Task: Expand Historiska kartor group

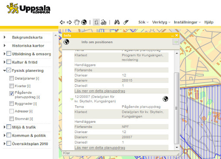Action: [x=5, y=46]
